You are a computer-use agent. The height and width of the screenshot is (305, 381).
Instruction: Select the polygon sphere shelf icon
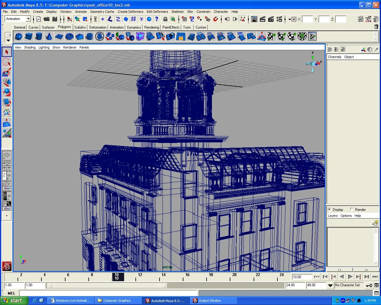(18, 37)
